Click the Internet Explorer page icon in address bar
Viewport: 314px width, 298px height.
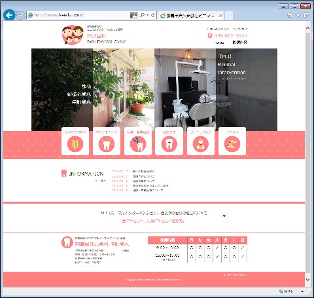tap(30, 15)
